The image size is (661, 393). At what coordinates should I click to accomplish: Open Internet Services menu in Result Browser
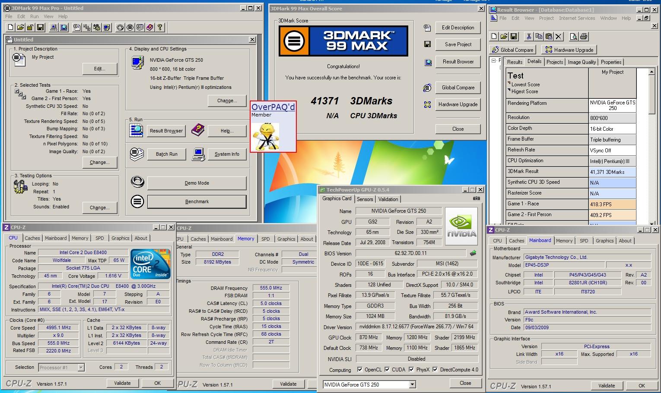[x=577, y=18]
